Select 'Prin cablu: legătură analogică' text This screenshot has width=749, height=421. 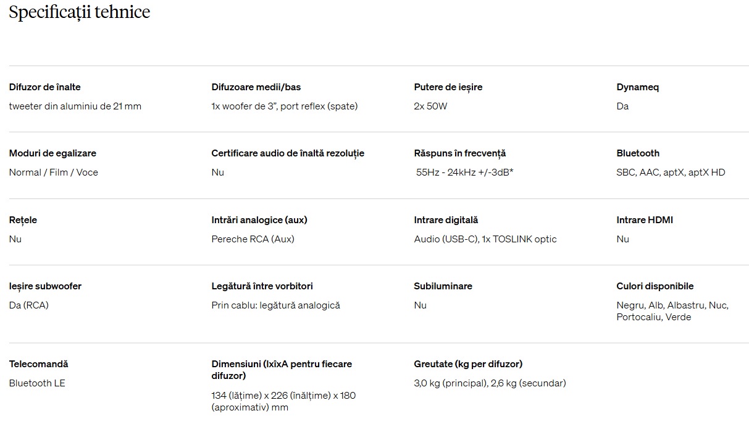coord(276,305)
